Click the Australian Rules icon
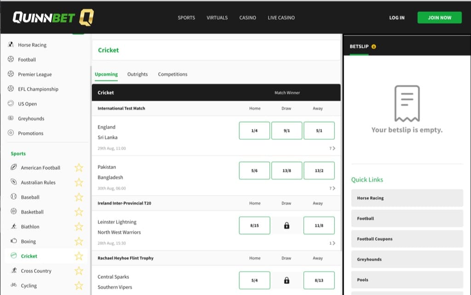Viewport: 471px width, 295px height. pos(13,182)
